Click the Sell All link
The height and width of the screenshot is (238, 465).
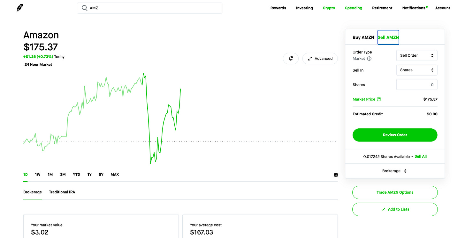[x=421, y=156]
